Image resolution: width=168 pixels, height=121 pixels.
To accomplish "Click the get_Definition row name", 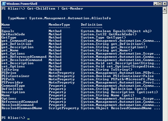I will [x=16, y=44].
